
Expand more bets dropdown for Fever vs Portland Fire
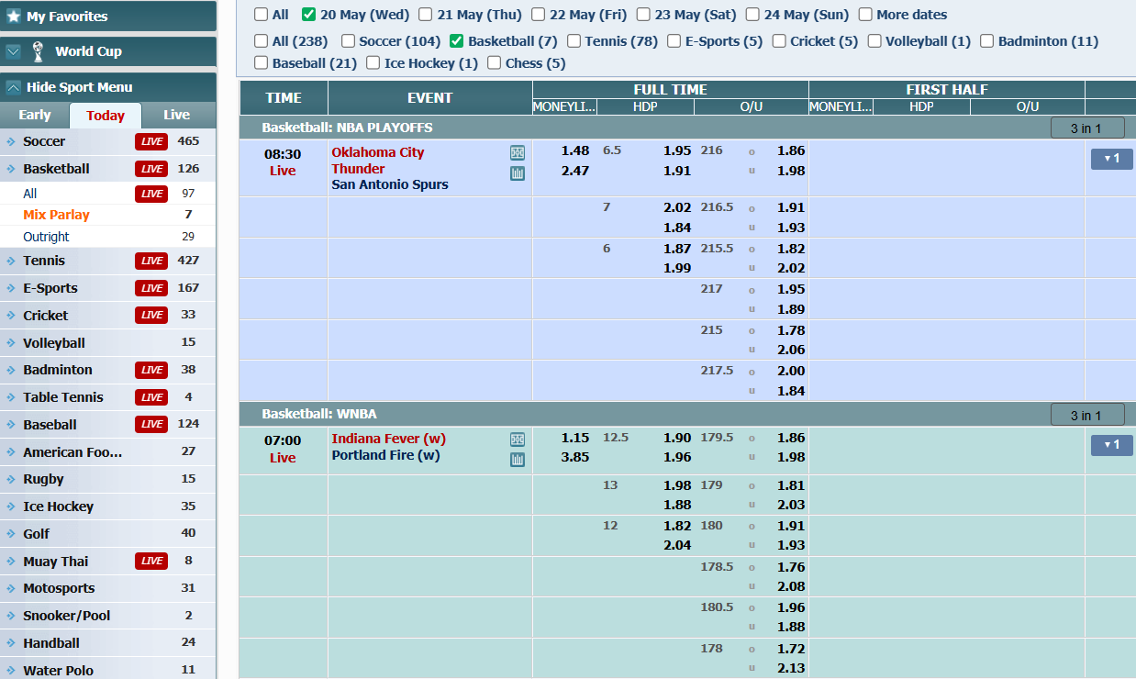pos(1111,445)
